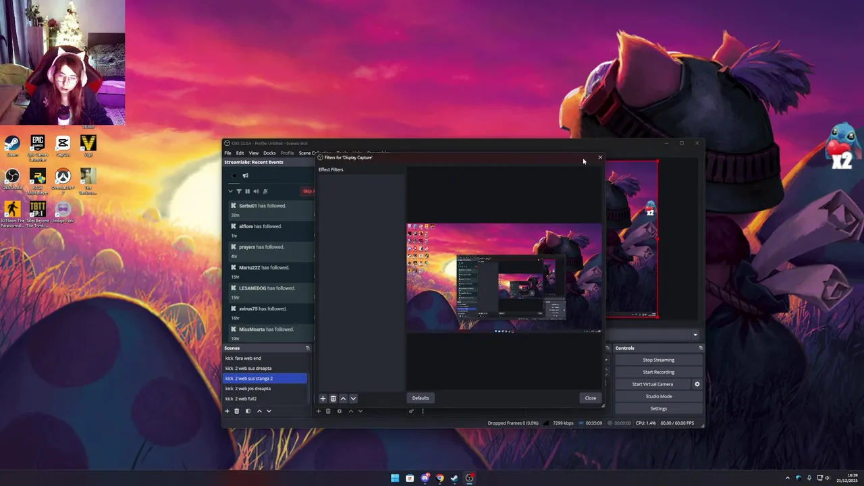Image resolution: width=864 pixels, height=486 pixels.
Task: Move the filter down in Filters dialog
Action: 353,398
